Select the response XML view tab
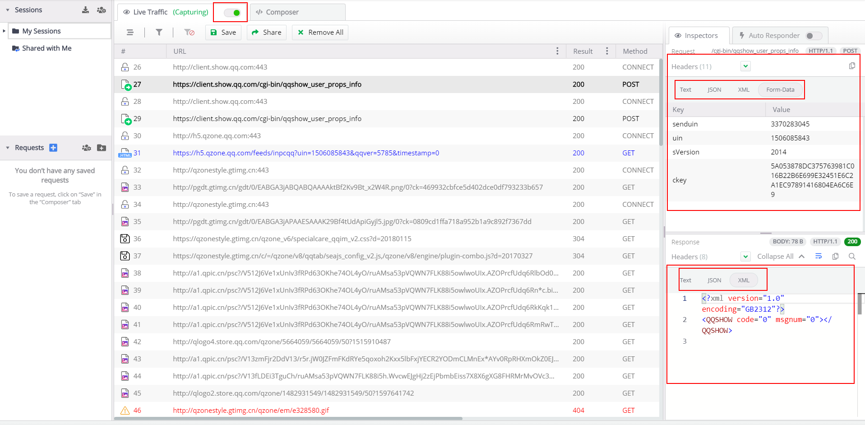 pos(744,280)
